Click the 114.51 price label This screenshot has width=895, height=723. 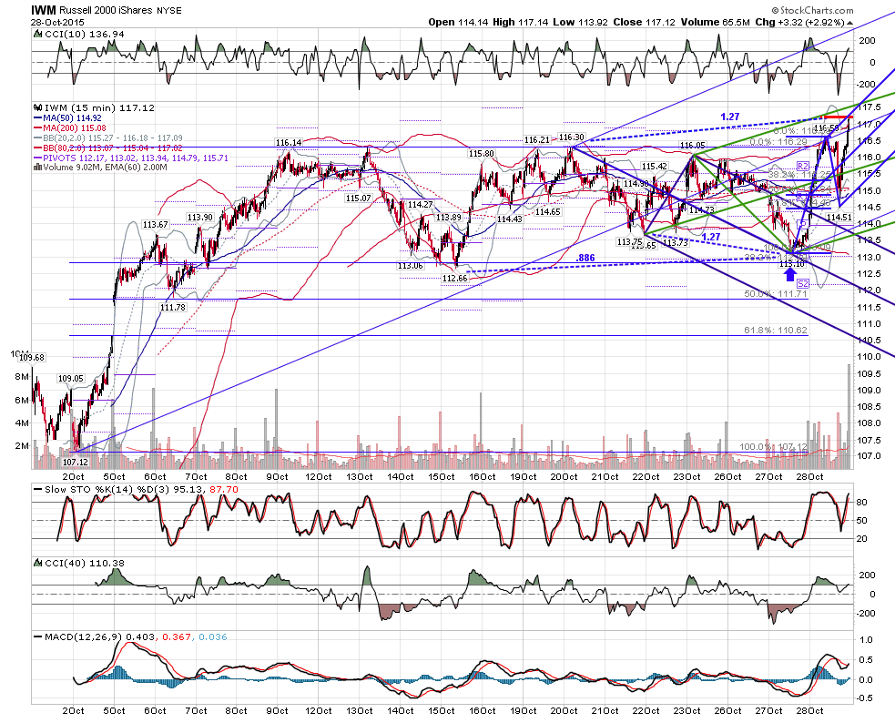click(839, 217)
